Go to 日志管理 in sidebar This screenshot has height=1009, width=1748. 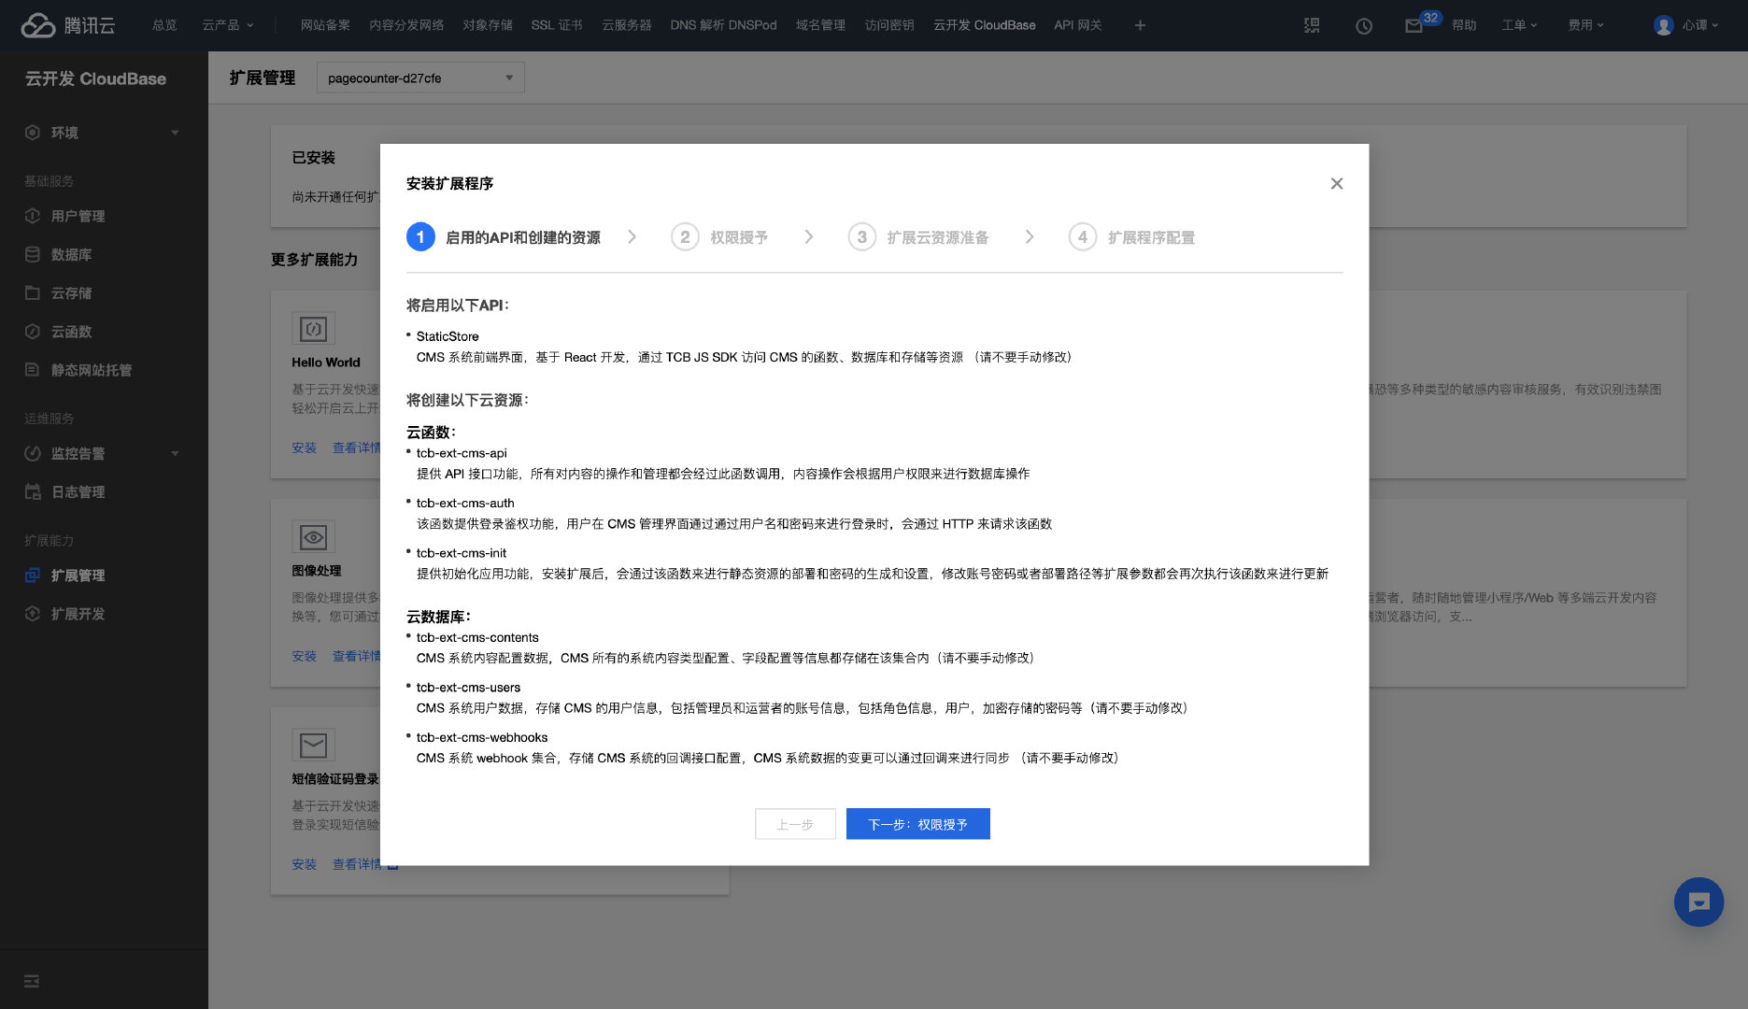[78, 491]
